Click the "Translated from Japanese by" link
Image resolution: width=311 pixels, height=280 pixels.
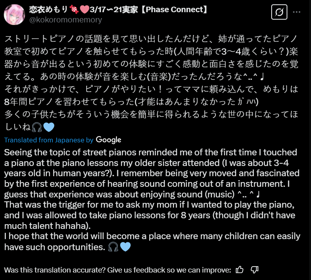coord(49,140)
